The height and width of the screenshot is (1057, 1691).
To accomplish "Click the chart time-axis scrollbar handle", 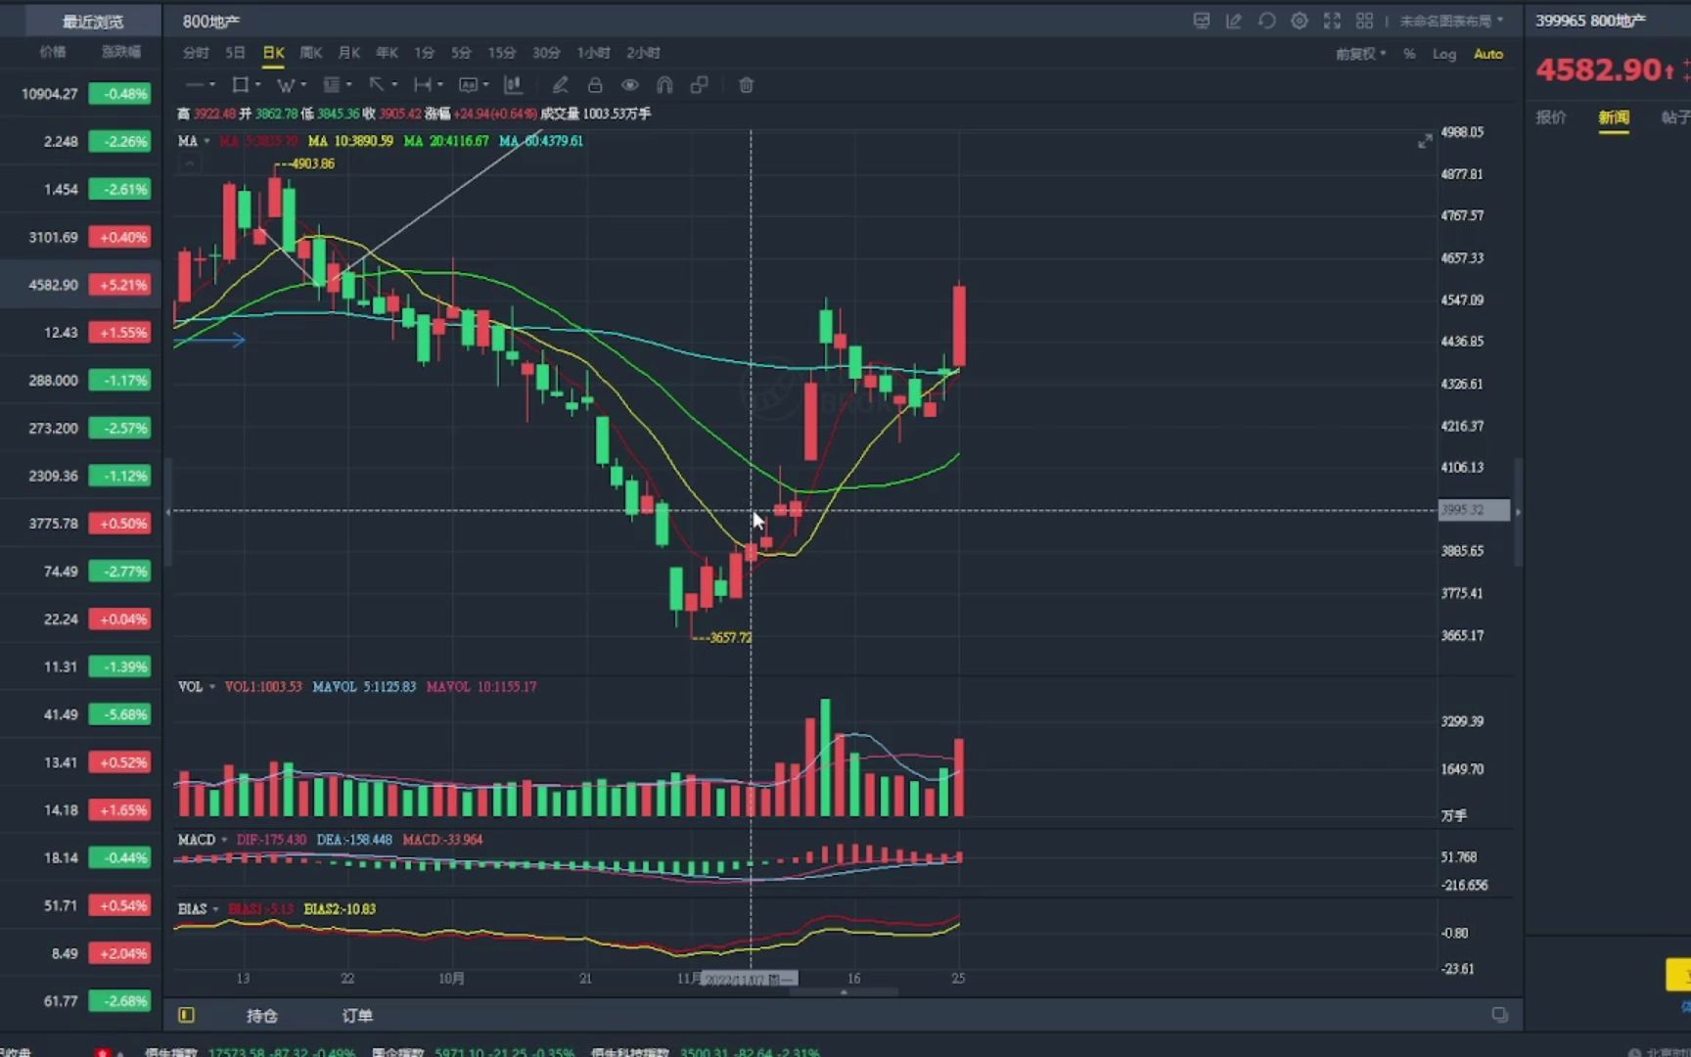I will pyautogui.click(x=844, y=991).
